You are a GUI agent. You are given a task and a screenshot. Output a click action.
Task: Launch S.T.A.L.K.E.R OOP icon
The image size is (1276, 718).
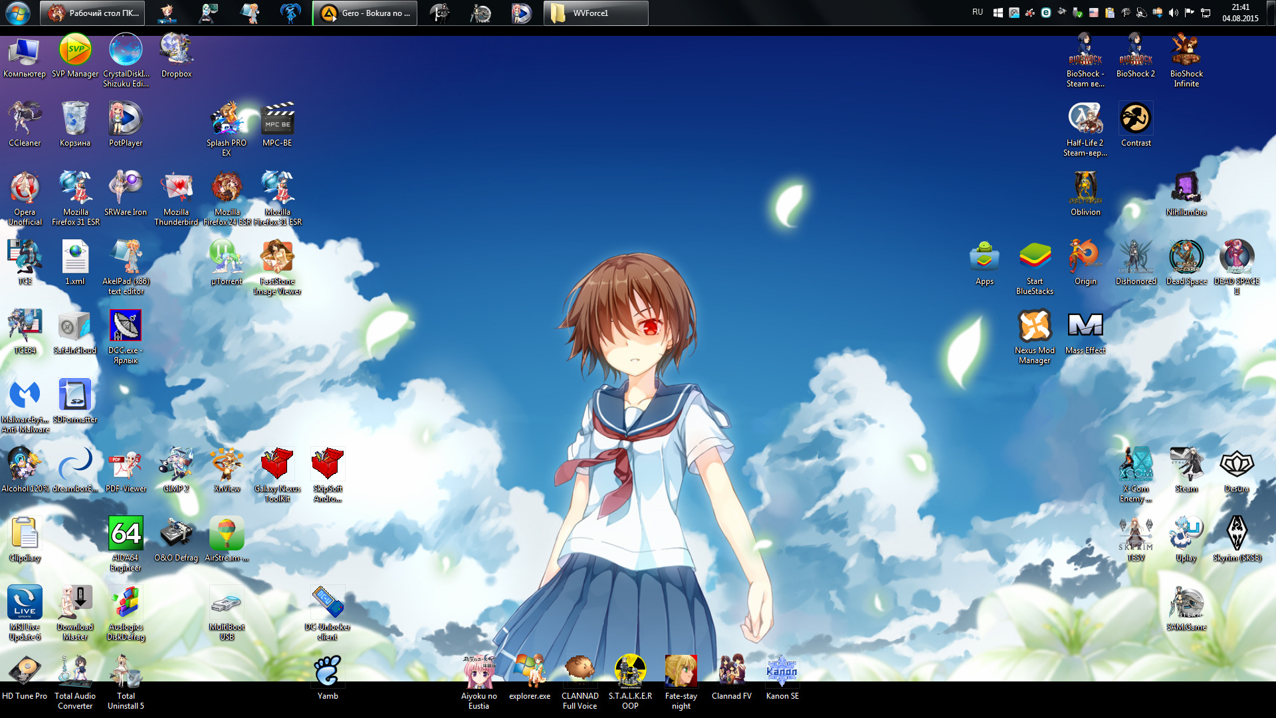point(630,682)
